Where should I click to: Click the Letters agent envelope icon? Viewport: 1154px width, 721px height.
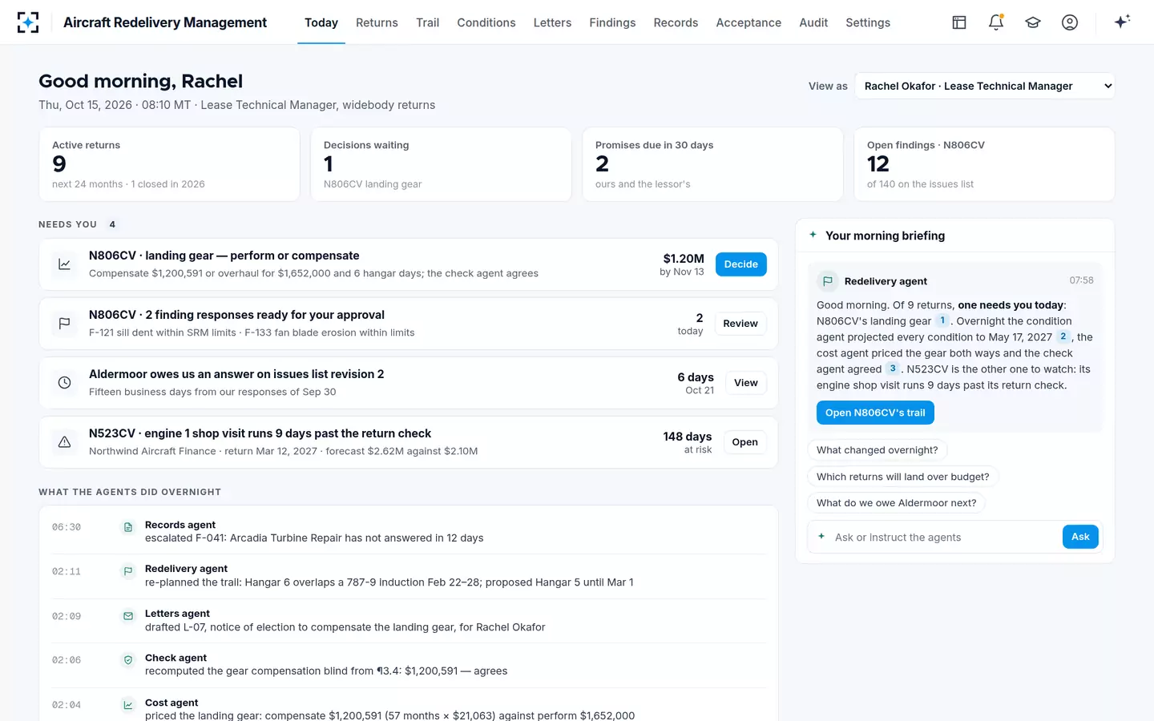click(x=127, y=616)
